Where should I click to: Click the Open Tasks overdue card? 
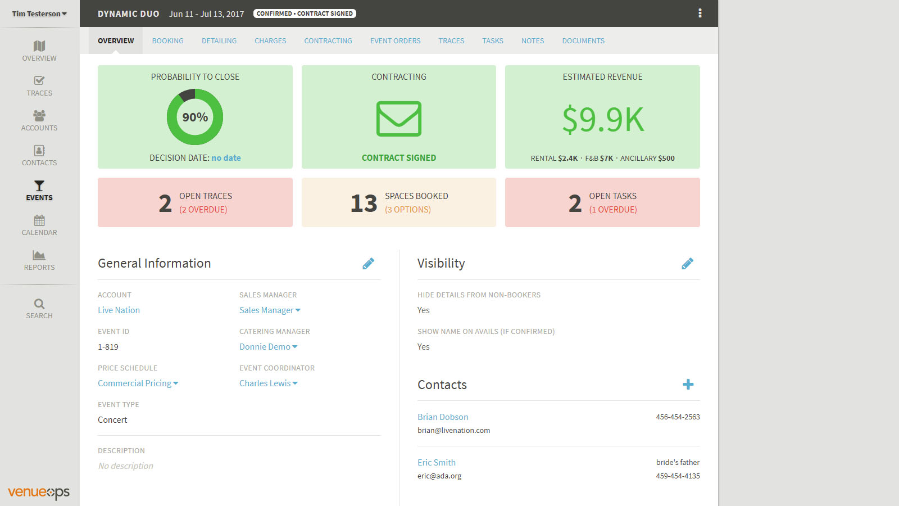(x=602, y=202)
